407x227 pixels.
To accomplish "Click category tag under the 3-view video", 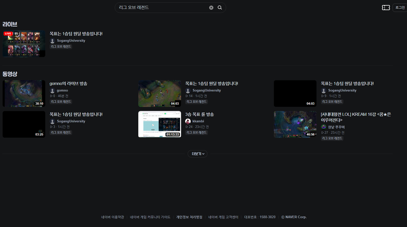I will (61, 133).
